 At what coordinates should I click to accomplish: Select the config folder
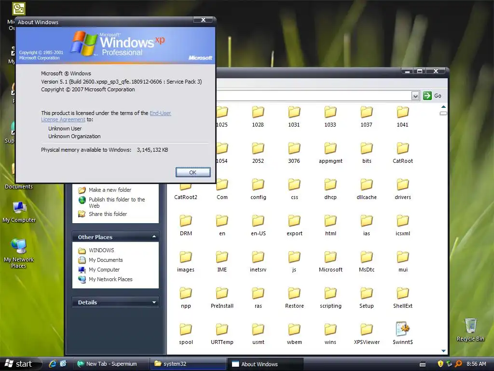click(258, 189)
